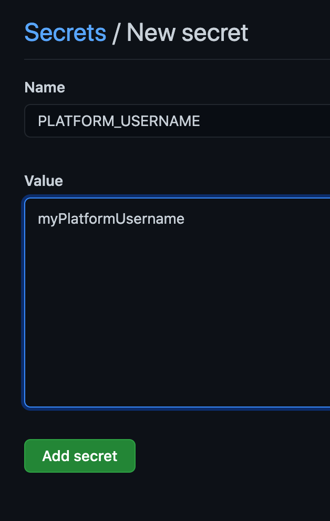Open the Secrets breadcrumb link
Viewport: 330px width, 521px height.
(x=65, y=33)
